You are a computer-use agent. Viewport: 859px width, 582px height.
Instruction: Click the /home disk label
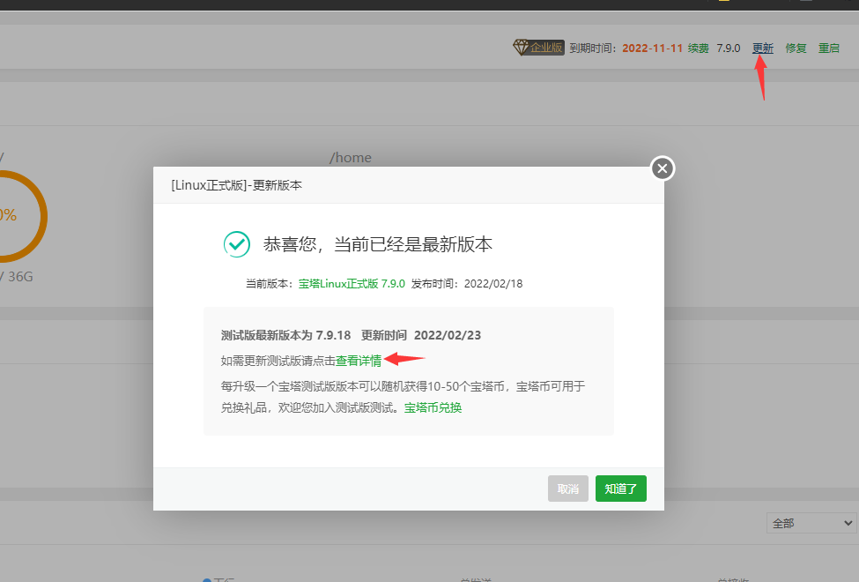pyautogui.click(x=350, y=158)
